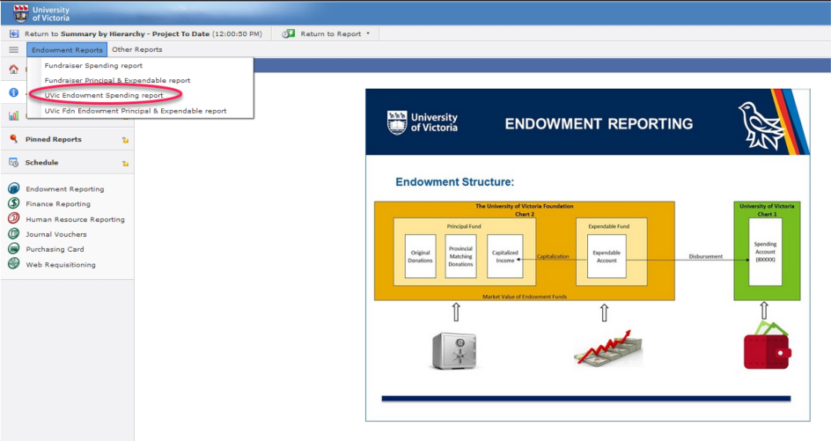Click the Capitalized Income box
Image resolution: width=831 pixels, height=441 pixels.
[505, 256]
